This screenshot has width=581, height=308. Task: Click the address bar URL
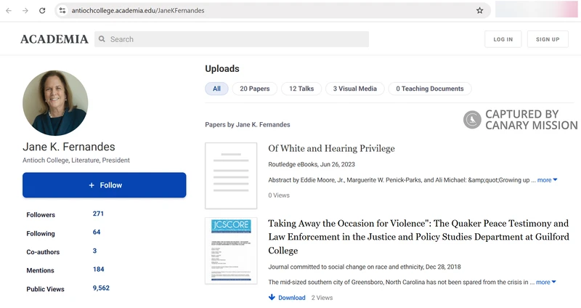pos(138,11)
